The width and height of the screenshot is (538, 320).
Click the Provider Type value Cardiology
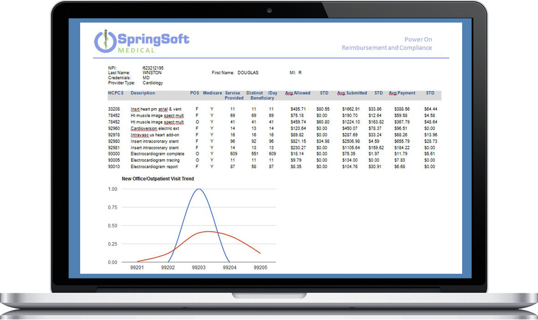[x=153, y=83]
